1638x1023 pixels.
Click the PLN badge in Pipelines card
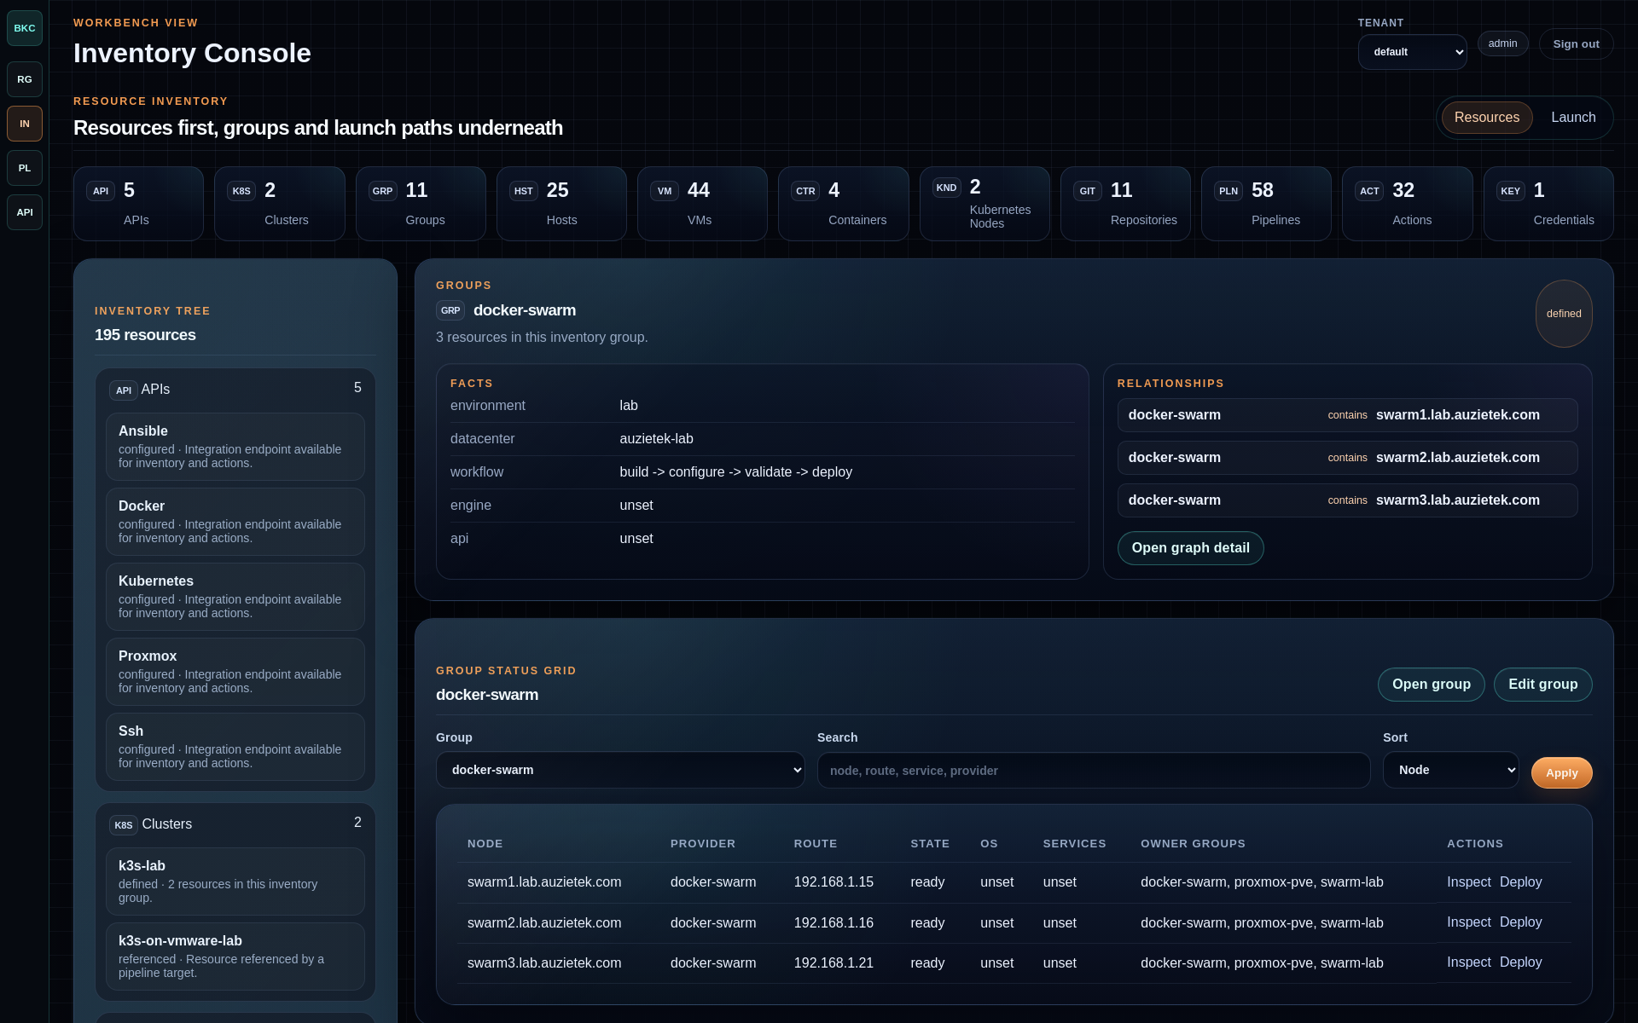click(1228, 191)
